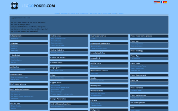Open CoolCat Casino link
Image resolution: width=178 pixels, height=111 pixels.
coord(16,60)
